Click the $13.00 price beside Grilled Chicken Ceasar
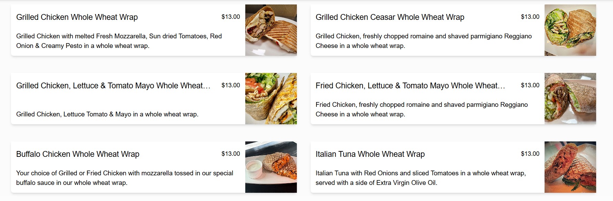The height and width of the screenshot is (201, 613). click(x=530, y=16)
